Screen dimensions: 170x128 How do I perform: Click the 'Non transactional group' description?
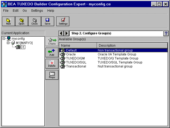tap(115, 50)
